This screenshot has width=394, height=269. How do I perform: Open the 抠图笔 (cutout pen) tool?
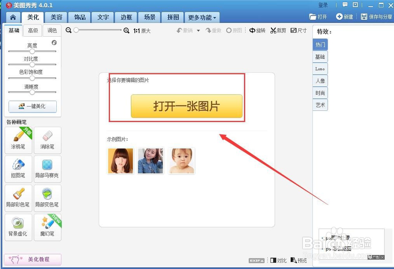tap(18, 169)
